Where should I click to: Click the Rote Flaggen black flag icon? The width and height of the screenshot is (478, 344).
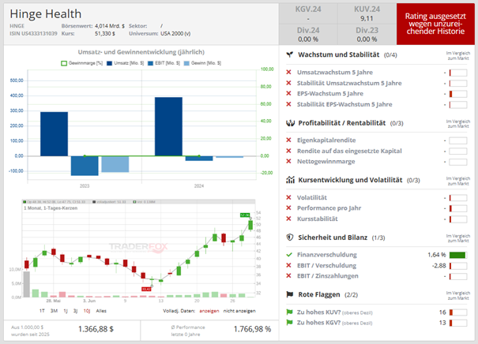[290, 294]
